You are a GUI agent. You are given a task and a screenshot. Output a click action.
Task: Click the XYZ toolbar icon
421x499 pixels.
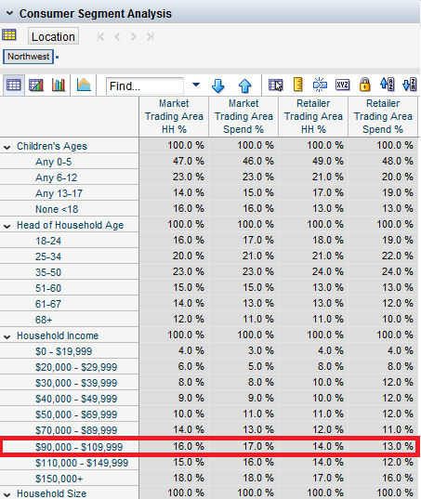(x=342, y=85)
